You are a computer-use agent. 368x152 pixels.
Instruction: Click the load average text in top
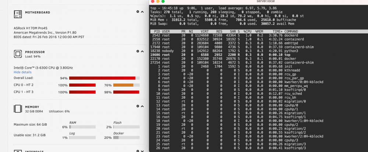click(x=247, y=8)
